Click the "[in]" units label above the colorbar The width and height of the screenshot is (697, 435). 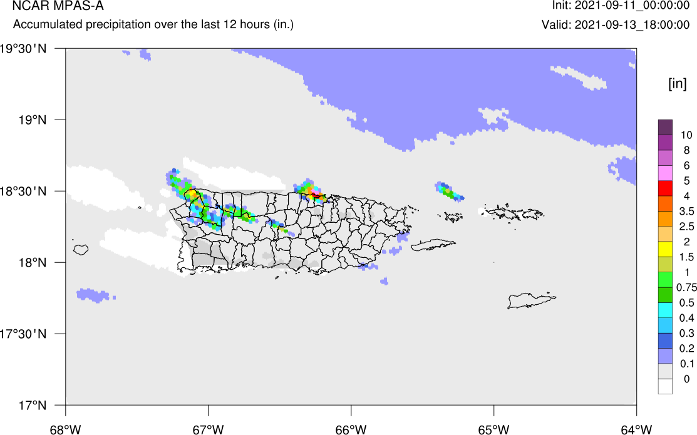coord(678,83)
